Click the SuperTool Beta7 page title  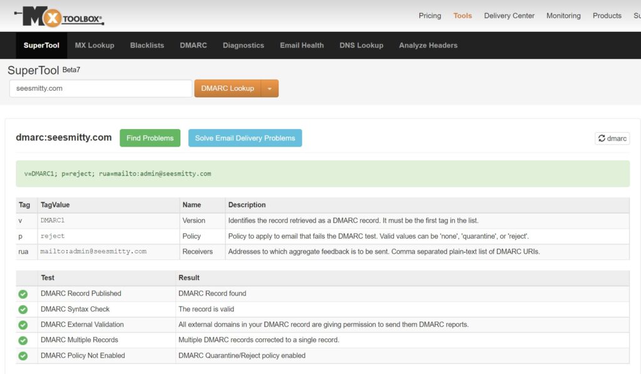(x=44, y=70)
